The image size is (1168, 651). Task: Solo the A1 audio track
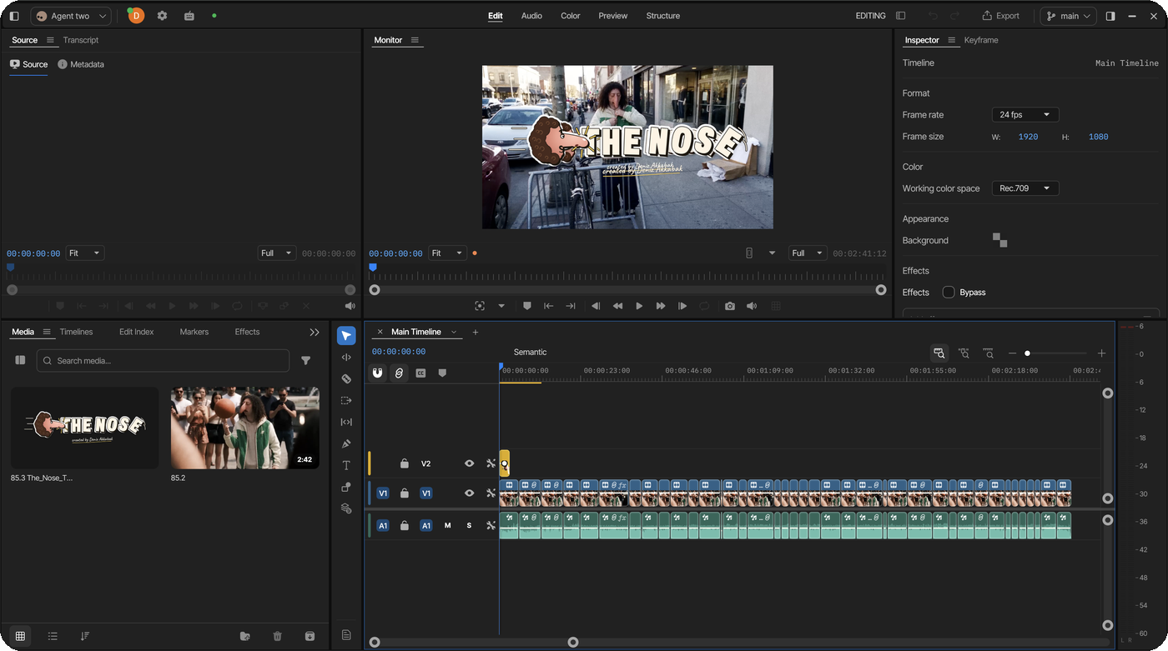pyautogui.click(x=469, y=526)
